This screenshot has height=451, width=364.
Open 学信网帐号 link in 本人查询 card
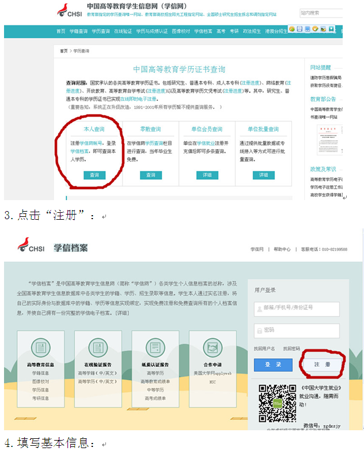pos(91,143)
